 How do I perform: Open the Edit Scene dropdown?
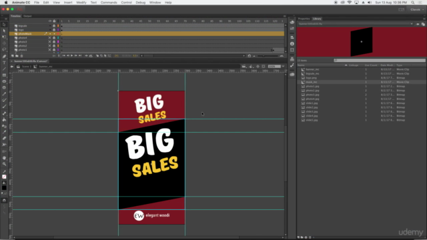(244, 67)
